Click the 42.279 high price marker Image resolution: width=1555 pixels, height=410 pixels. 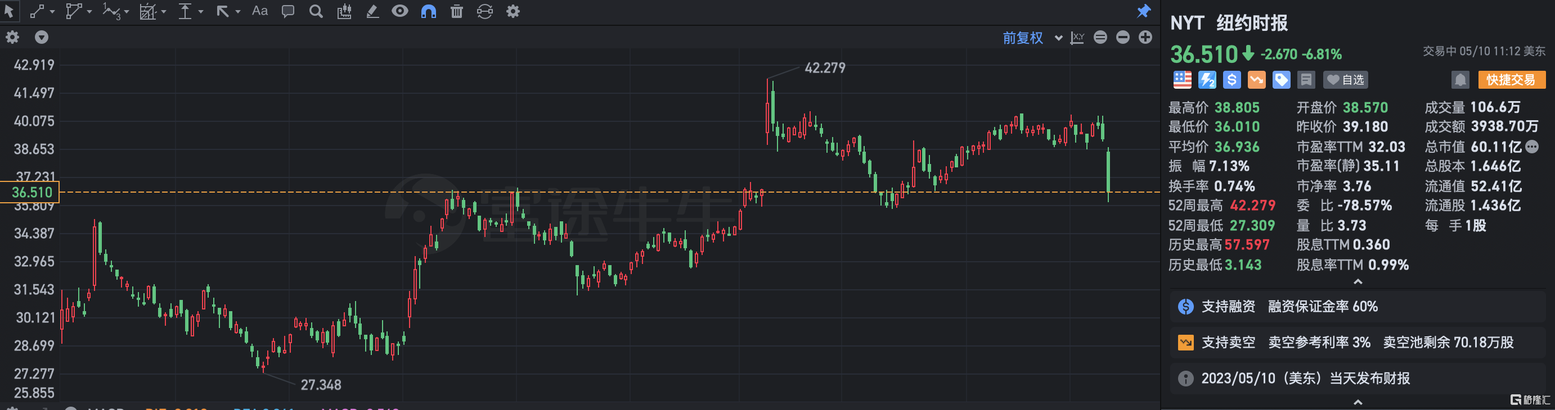(x=825, y=68)
